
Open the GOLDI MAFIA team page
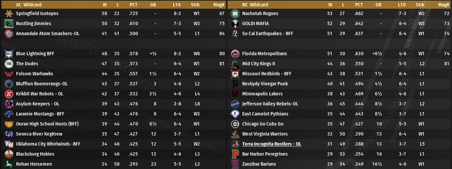tap(255, 23)
